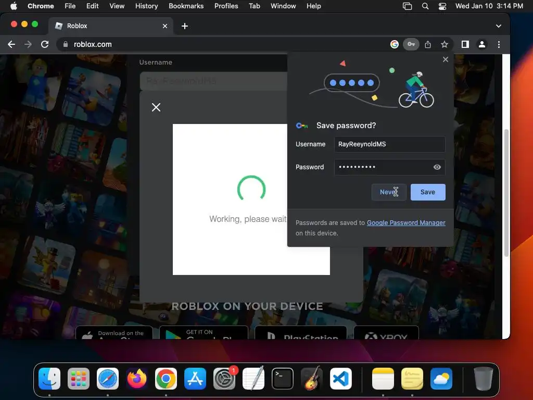Open Visual Studio Code from the dock
Screen dimensions: 533x400
(x=340, y=379)
